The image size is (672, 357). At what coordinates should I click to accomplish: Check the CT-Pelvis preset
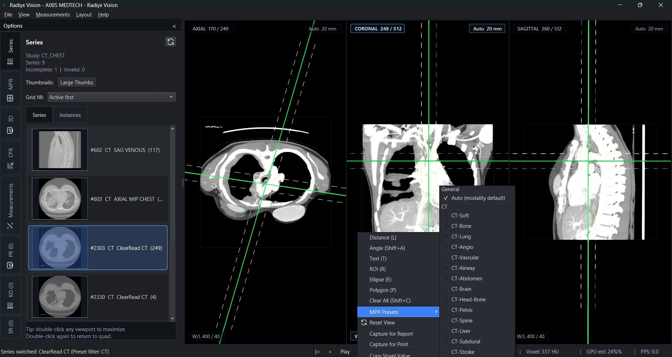coord(446,310)
